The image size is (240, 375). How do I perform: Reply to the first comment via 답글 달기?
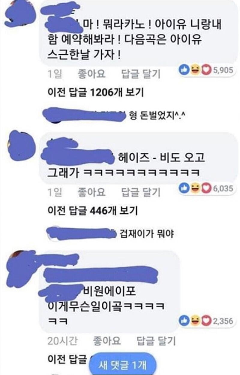pos(141,74)
